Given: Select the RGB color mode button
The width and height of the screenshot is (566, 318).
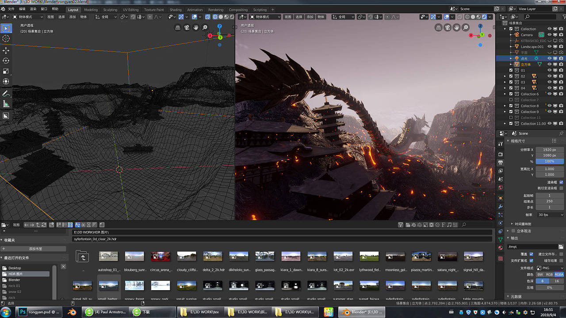Looking at the screenshot, I should (x=549, y=275).
